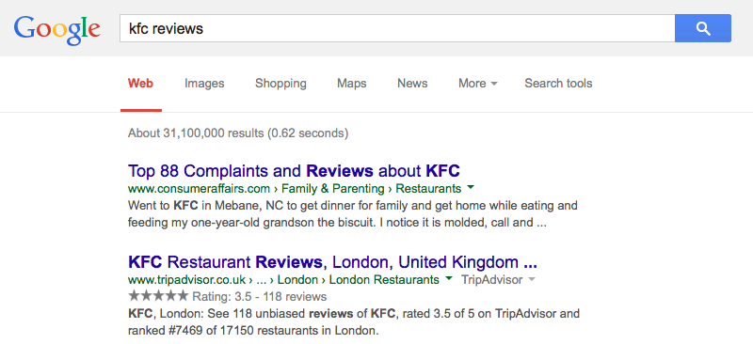Open KFC Restaurant Reviews London link
Viewport: 753px width, 344px height.
click(332, 262)
